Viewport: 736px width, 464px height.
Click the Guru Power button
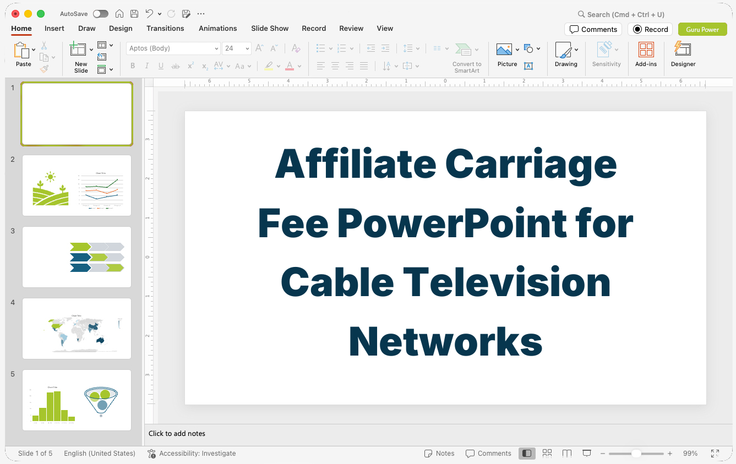[702, 29]
